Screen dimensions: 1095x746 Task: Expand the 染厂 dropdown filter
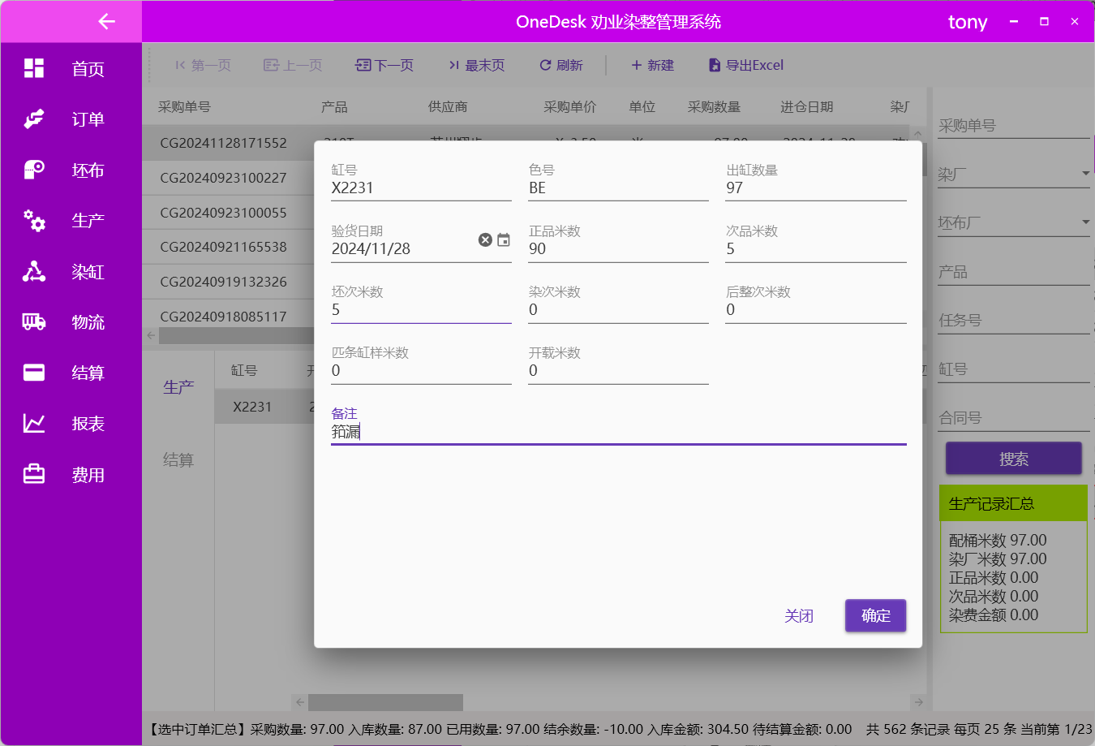coord(1085,174)
